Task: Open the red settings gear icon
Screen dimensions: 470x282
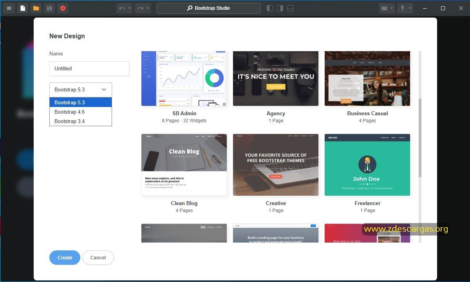Action: click(x=63, y=8)
